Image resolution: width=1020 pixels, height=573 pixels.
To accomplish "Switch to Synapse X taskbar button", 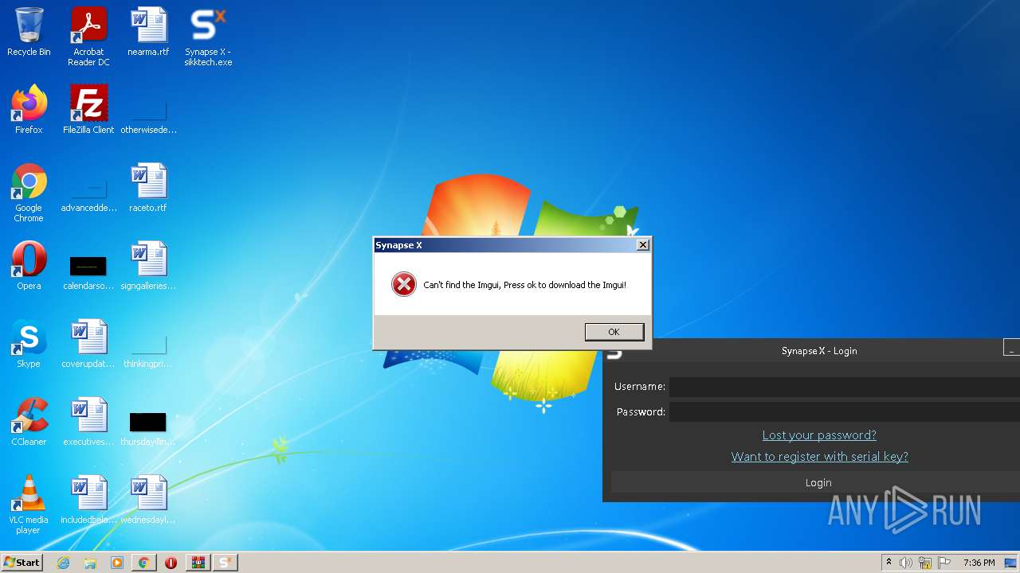I will click(x=225, y=563).
